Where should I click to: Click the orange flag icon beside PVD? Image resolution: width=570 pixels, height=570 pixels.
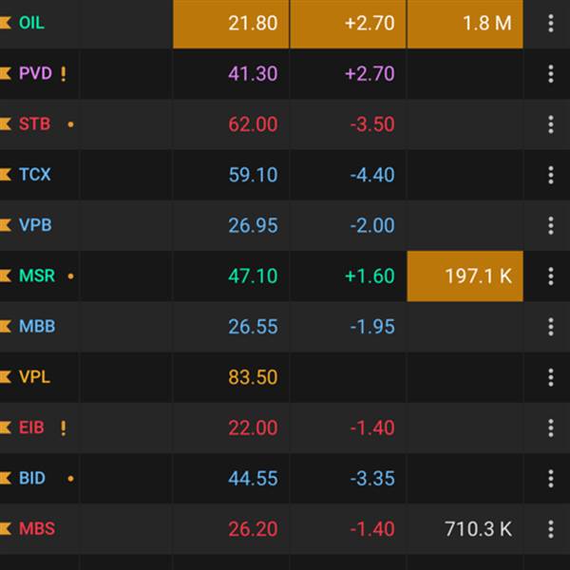click(x=6, y=74)
